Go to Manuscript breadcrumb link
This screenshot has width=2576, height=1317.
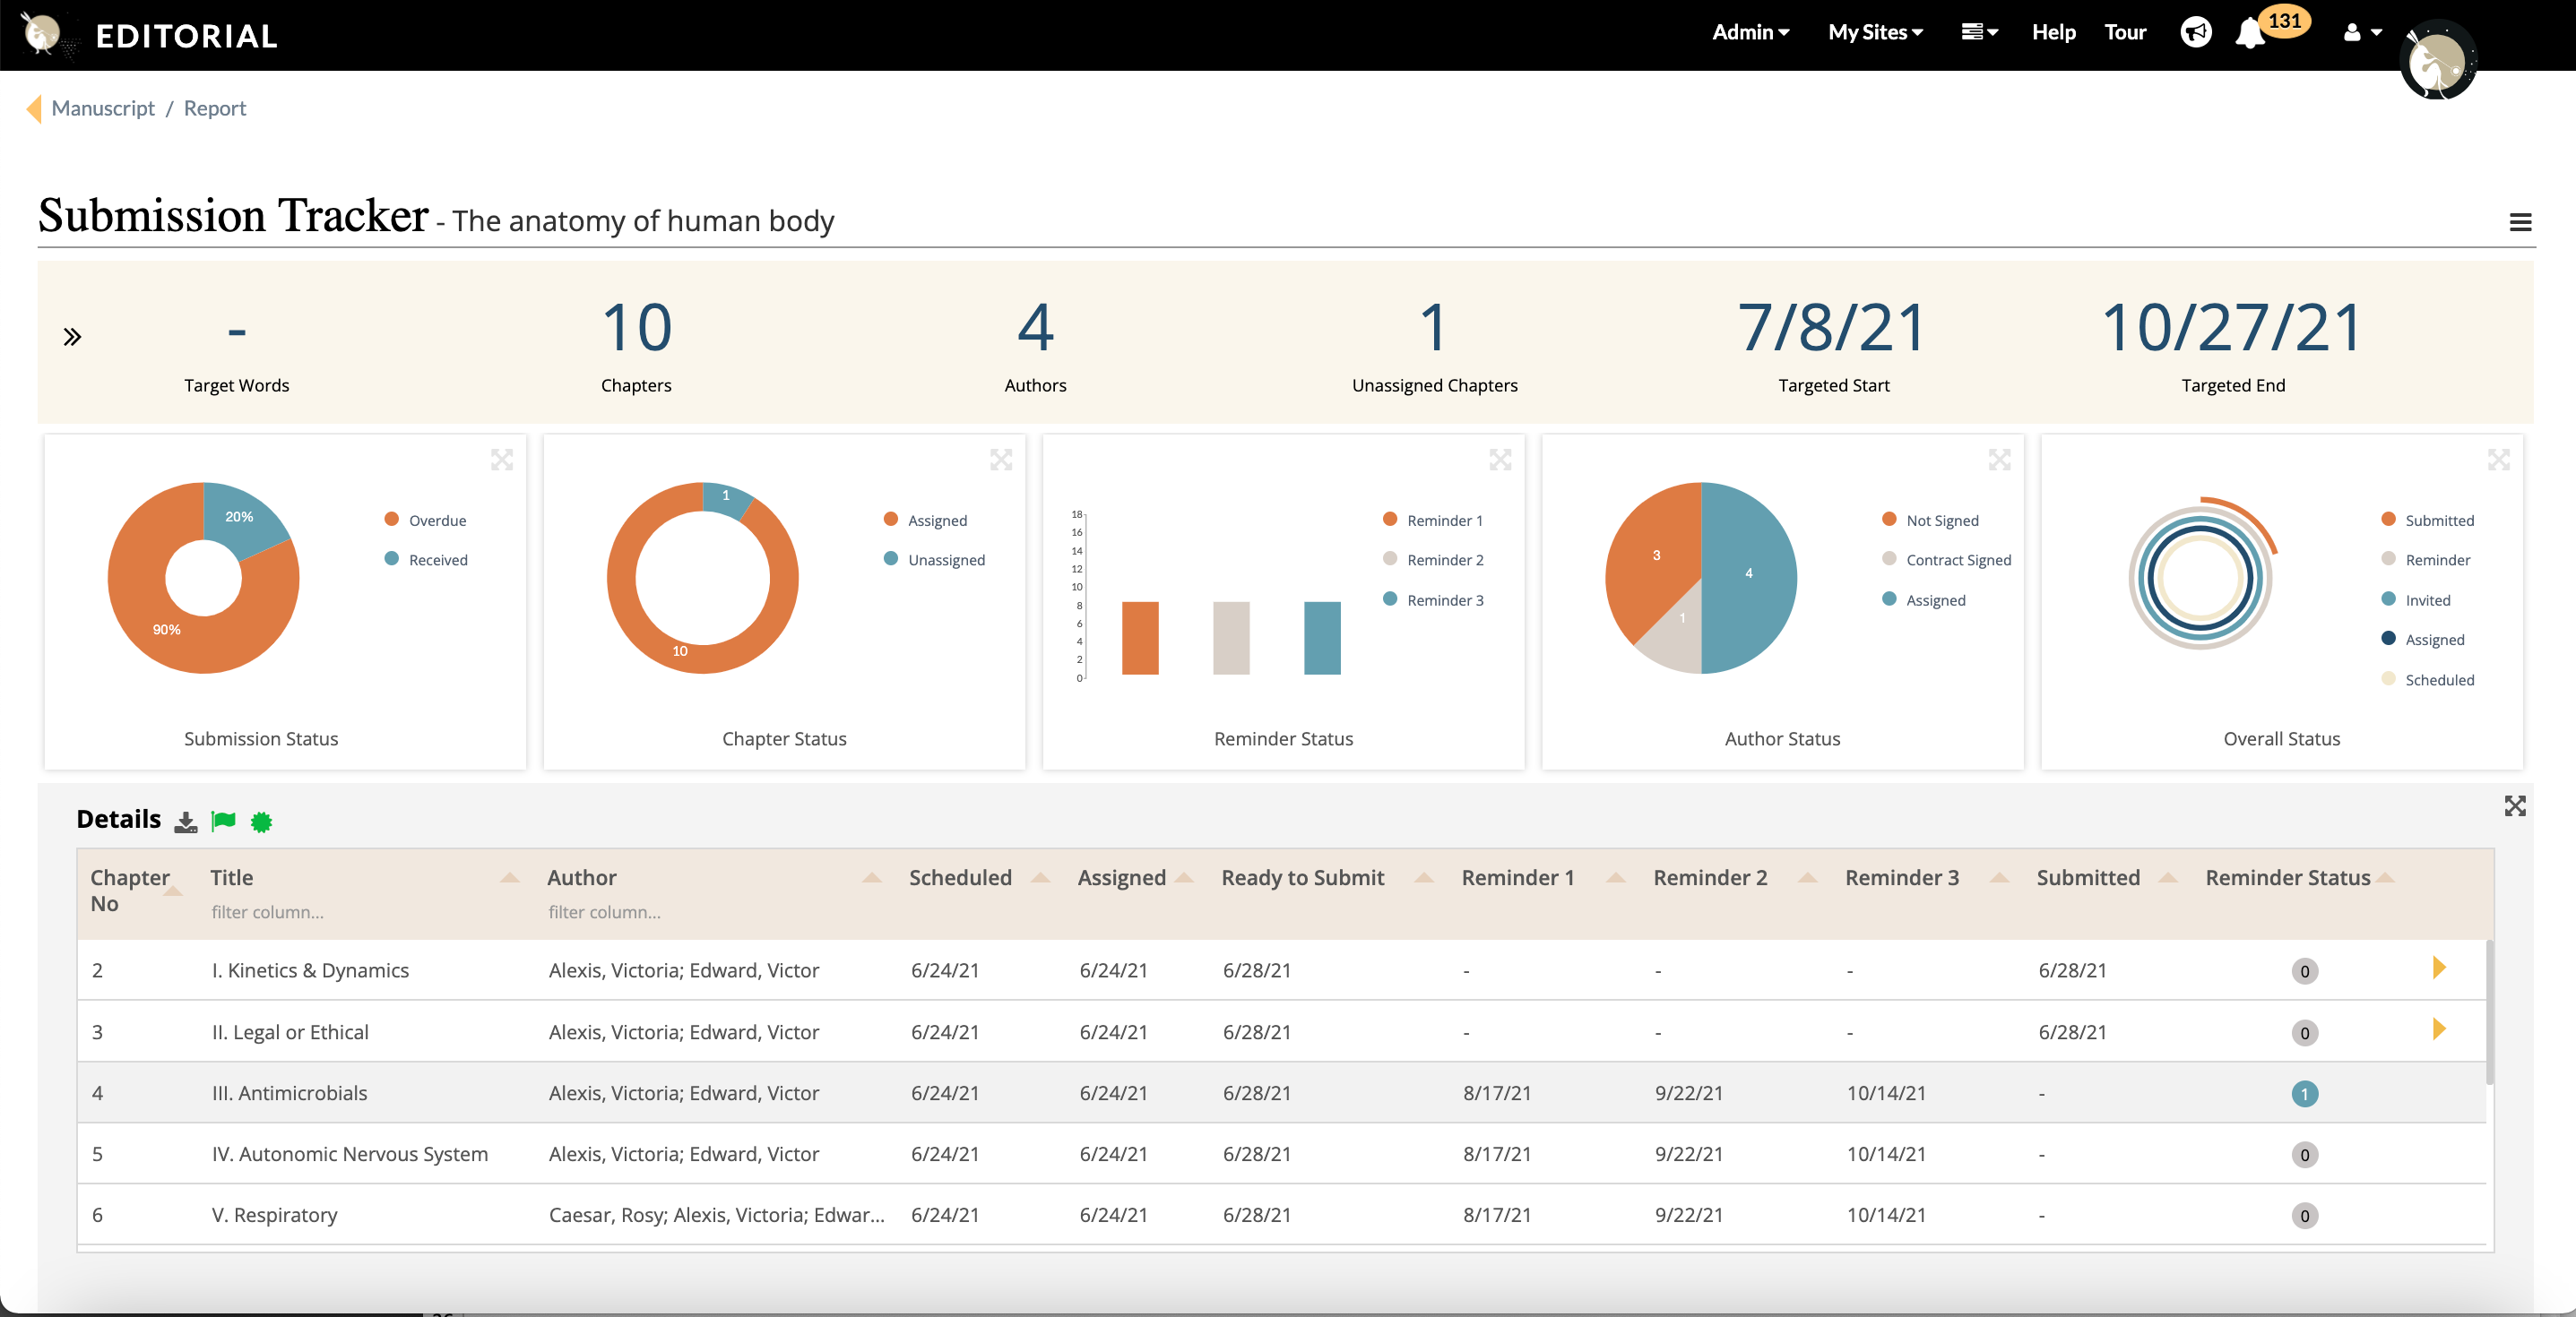(103, 108)
